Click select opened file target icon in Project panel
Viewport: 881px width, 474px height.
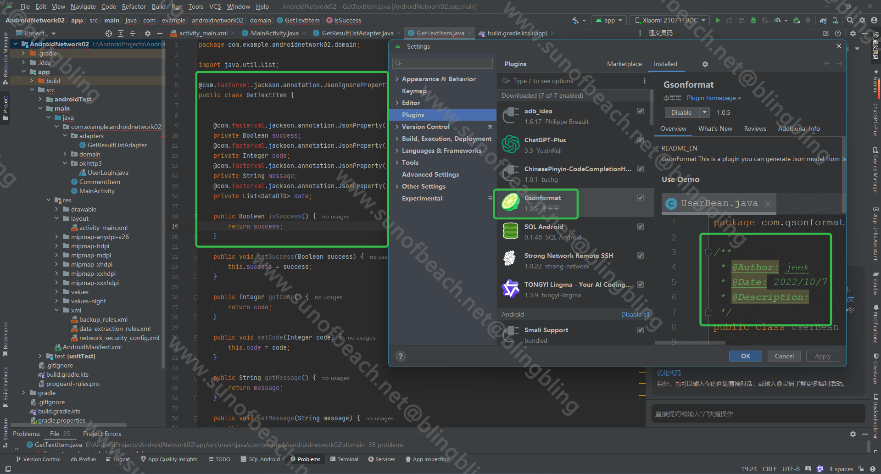109,33
